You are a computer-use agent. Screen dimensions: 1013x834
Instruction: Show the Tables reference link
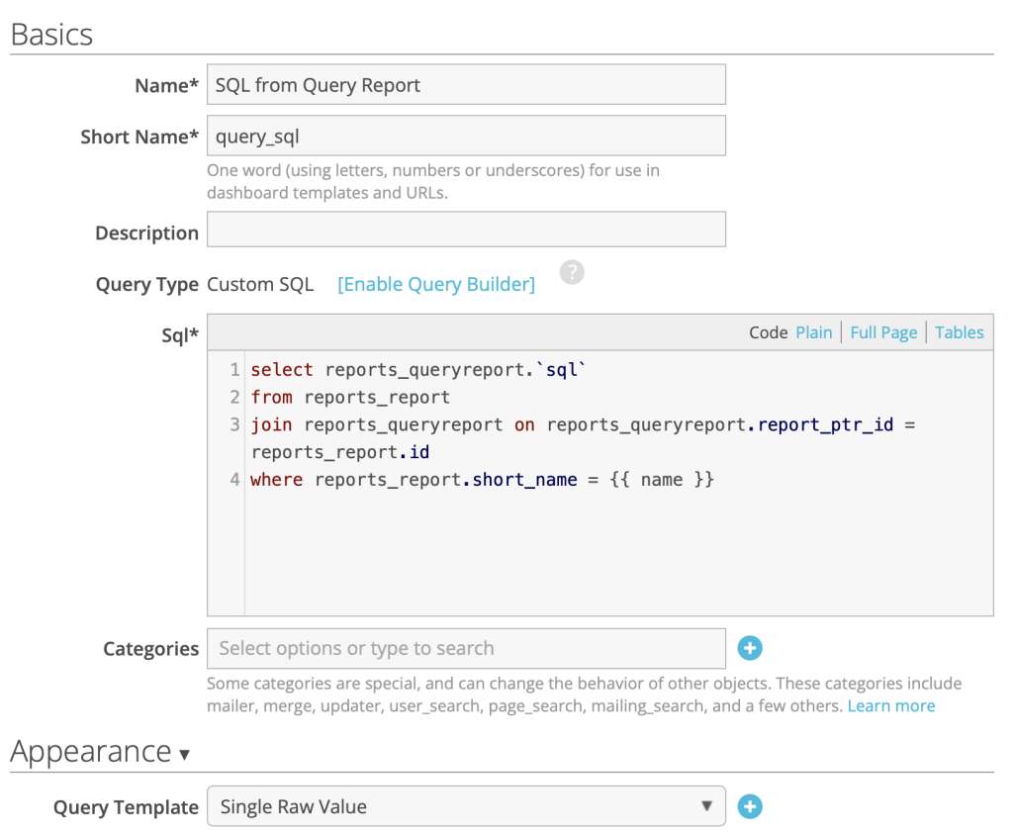[x=959, y=332]
